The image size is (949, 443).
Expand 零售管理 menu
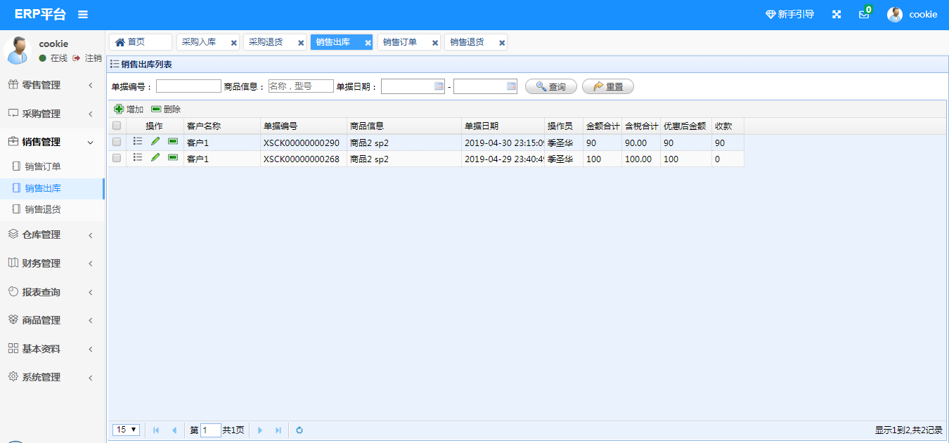click(x=53, y=85)
